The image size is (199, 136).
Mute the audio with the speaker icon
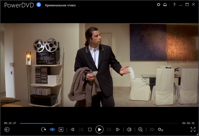pyautogui.click(x=129, y=129)
